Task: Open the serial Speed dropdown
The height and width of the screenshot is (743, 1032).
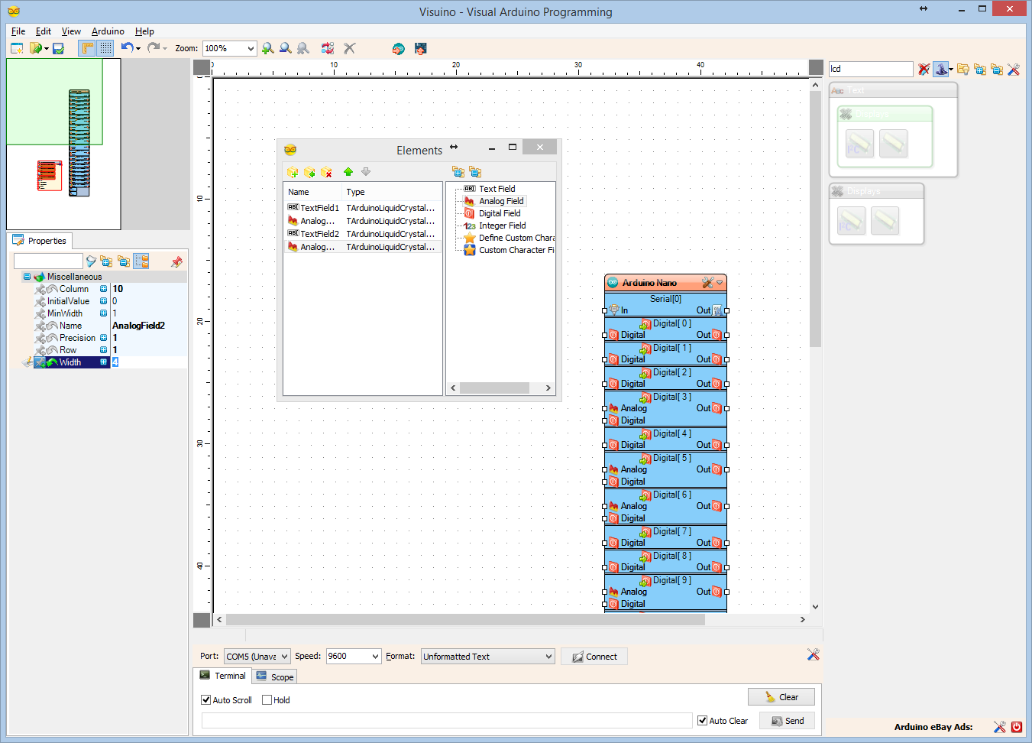Action: coord(375,657)
